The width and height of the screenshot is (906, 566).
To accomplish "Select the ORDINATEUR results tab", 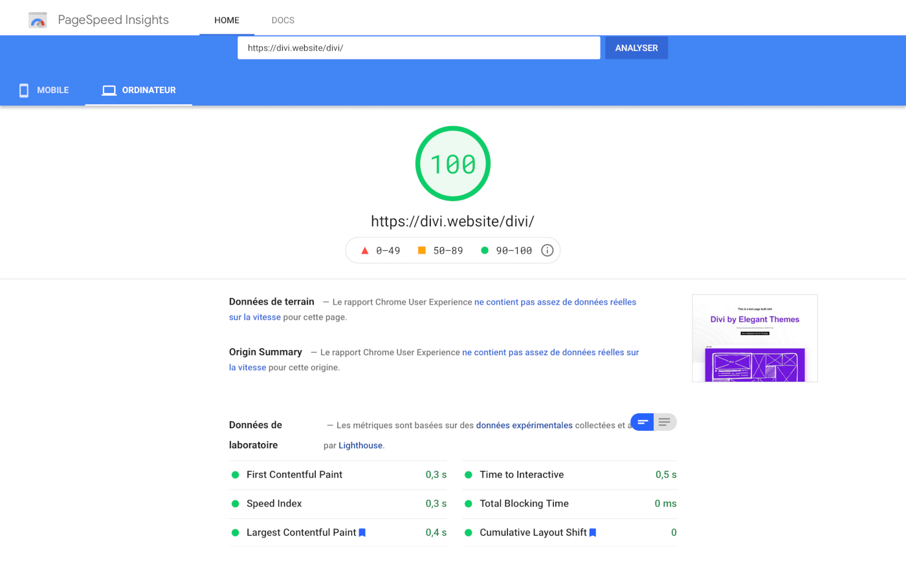I will point(138,90).
